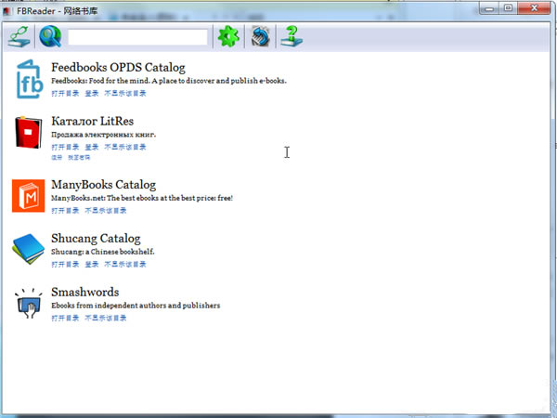This screenshot has height=418, width=557.
Task: Open the Feedbooks catalog via 打开目录 link
Action: point(65,93)
